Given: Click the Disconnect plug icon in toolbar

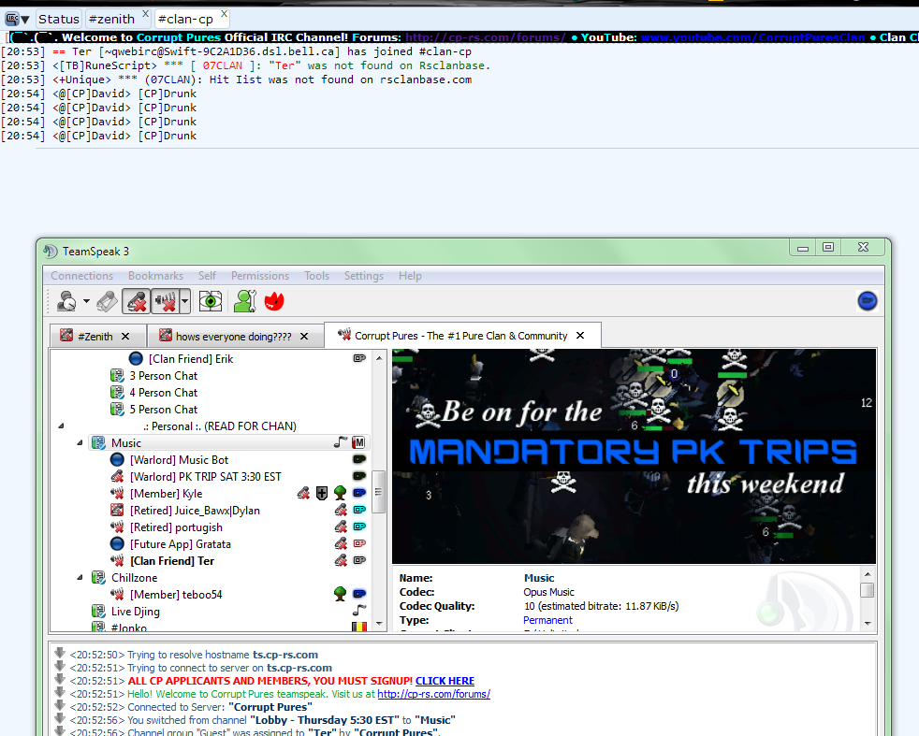Looking at the screenshot, I should pyautogui.click(x=107, y=301).
